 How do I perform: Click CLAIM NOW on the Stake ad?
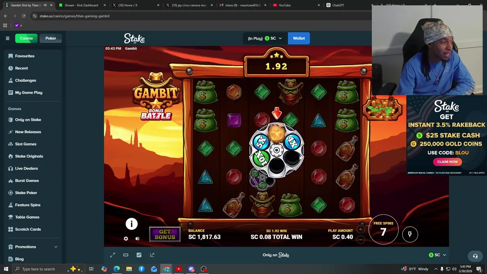(447, 162)
